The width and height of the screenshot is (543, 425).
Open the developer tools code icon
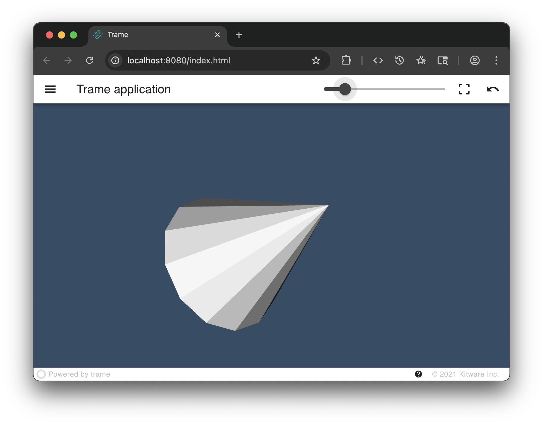378,60
